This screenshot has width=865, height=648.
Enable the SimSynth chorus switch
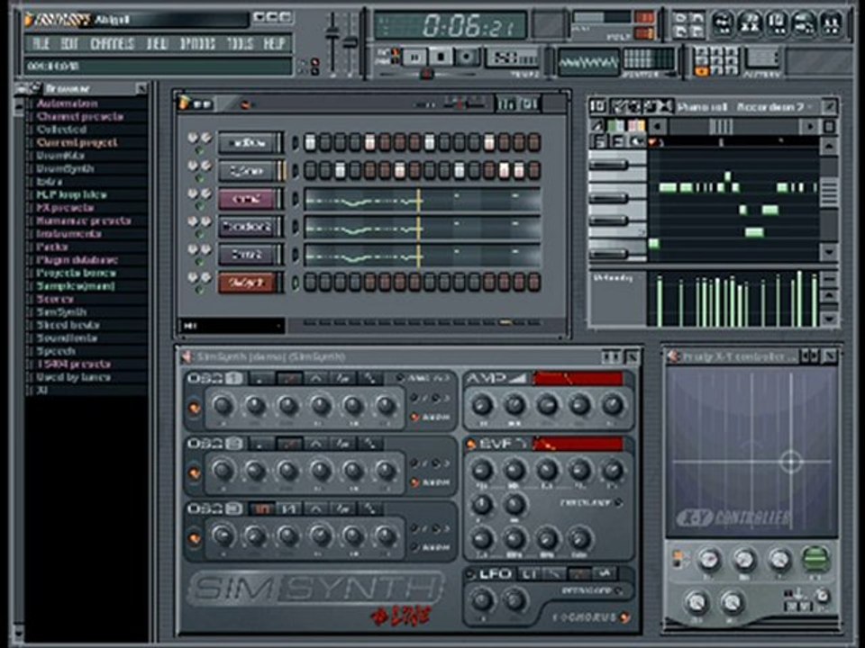[x=624, y=617]
